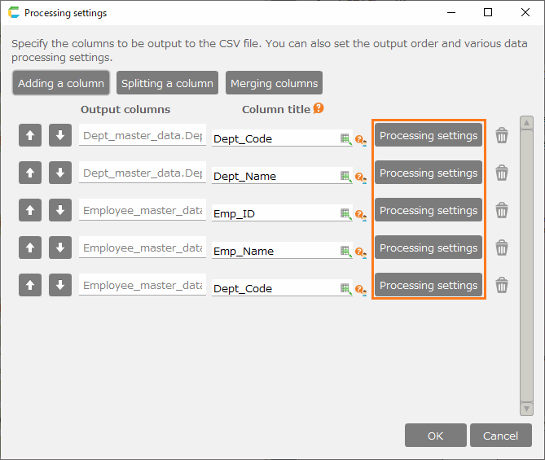This screenshot has height=460, width=545.
Task: Select the Merging columns button
Action: (x=274, y=83)
